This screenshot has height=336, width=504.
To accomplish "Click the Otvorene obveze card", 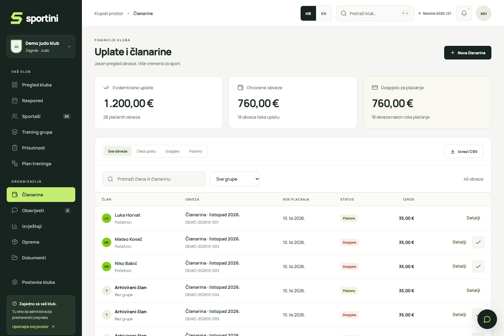I will click(293, 102).
